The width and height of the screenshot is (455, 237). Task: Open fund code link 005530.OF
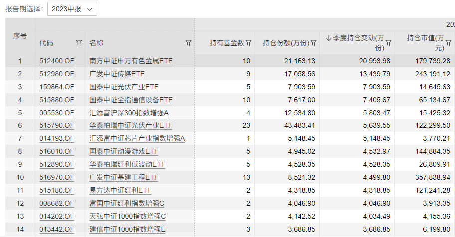click(x=57, y=113)
